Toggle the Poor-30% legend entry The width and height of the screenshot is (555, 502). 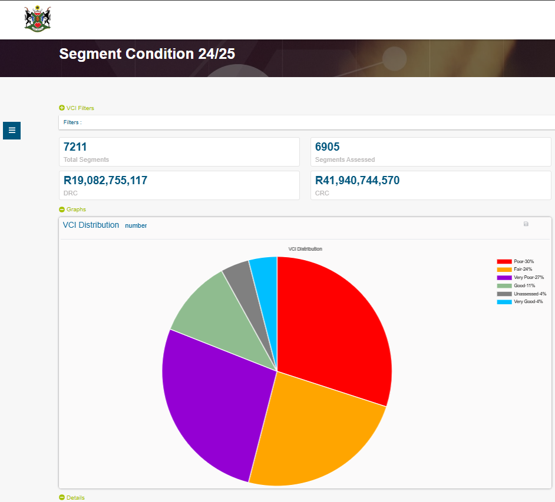(524, 261)
